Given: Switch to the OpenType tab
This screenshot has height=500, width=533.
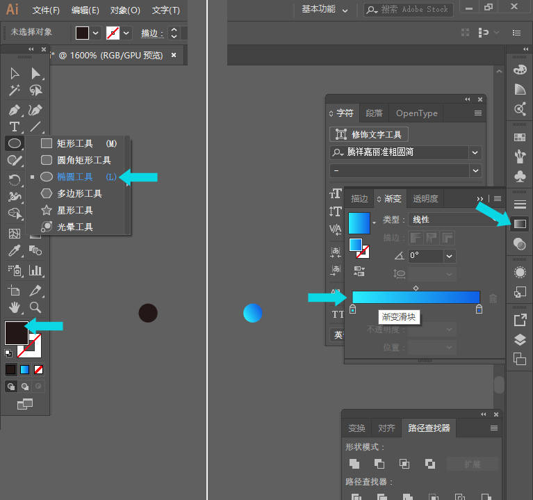Looking at the screenshot, I should pos(416,113).
